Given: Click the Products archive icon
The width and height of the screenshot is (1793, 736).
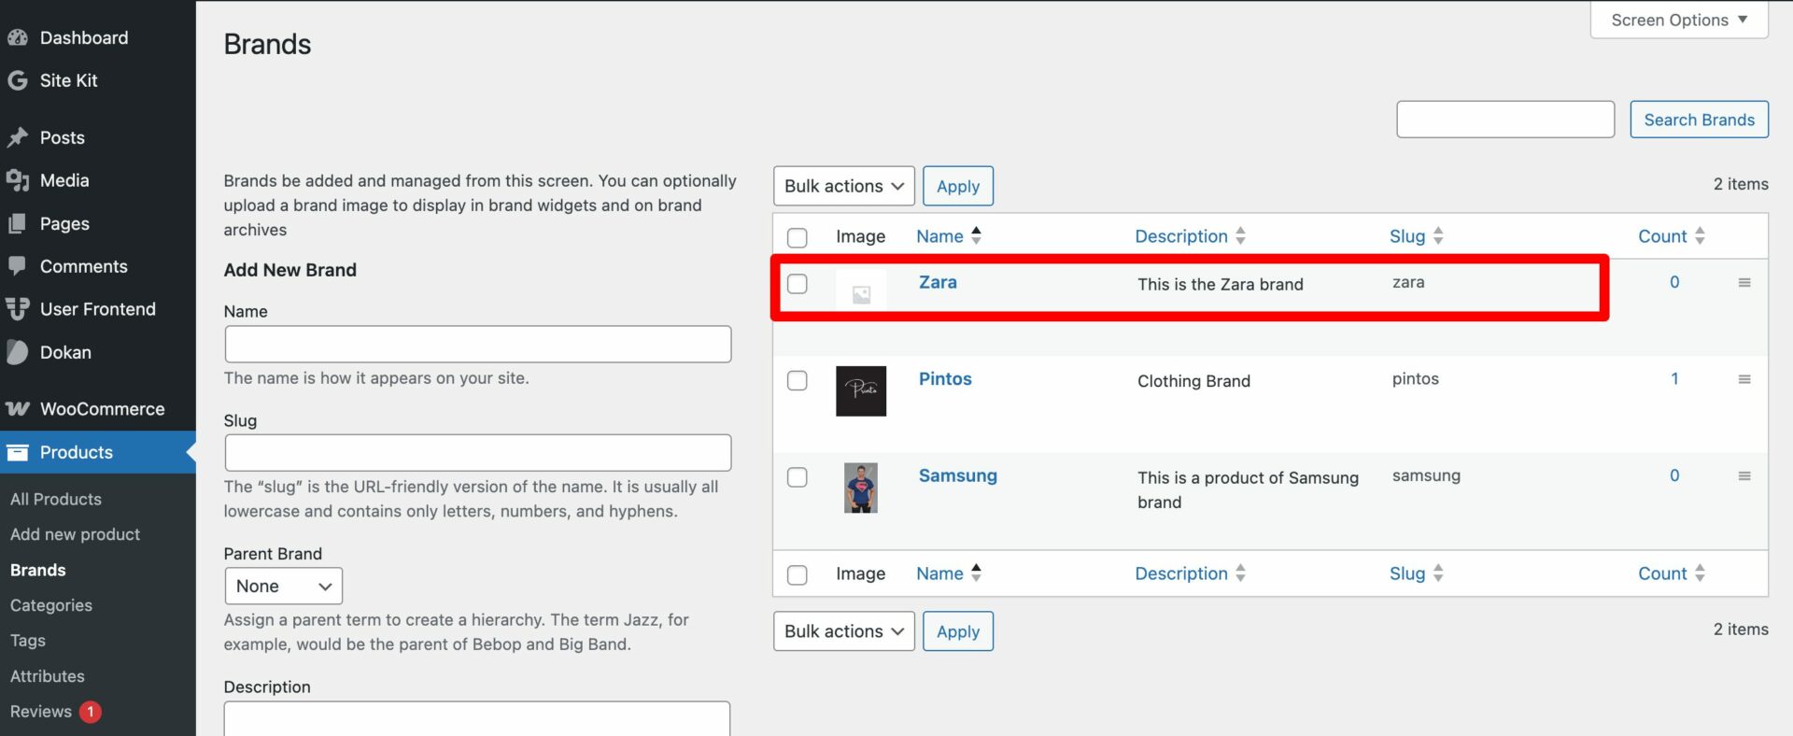Looking at the screenshot, I should [x=17, y=452].
